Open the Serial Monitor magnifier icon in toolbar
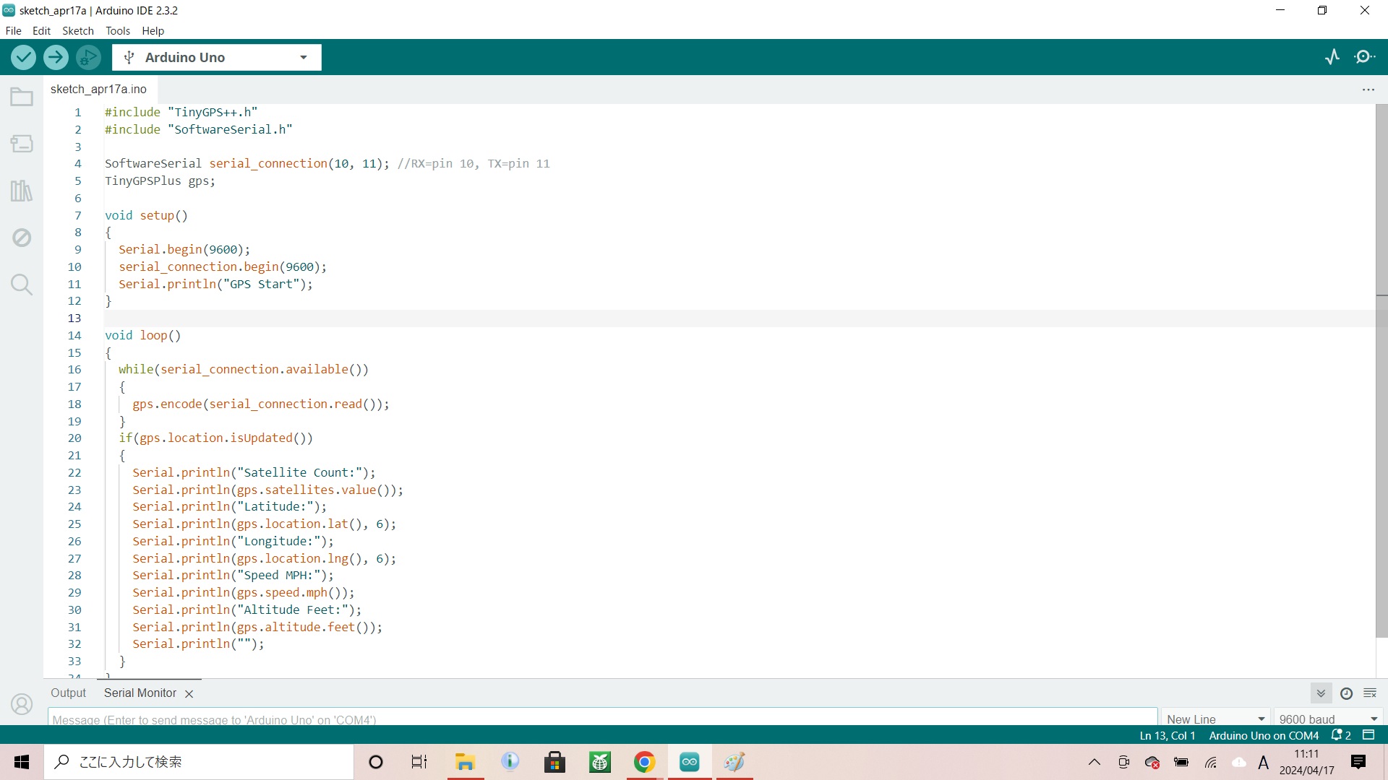This screenshot has width=1388, height=780. click(x=1365, y=57)
